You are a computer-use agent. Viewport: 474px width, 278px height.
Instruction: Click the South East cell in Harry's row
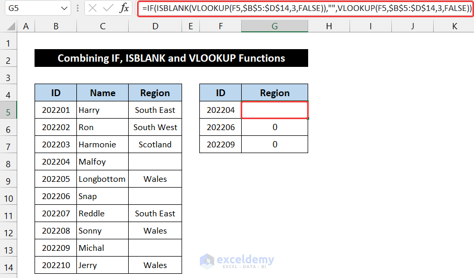click(x=155, y=110)
